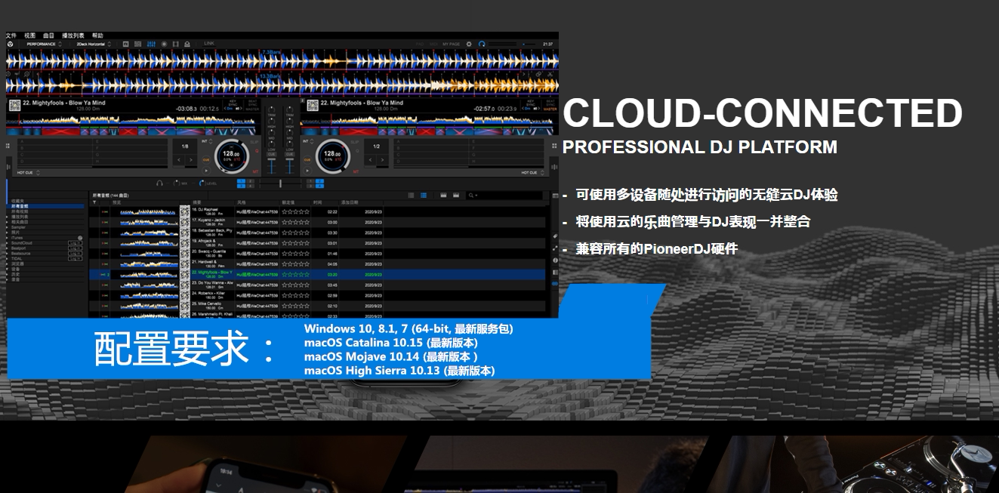The width and height of the screenshot is (999, 493).
Task: Toggle deck 1 quantize Q button
Action: click(257, 151)
